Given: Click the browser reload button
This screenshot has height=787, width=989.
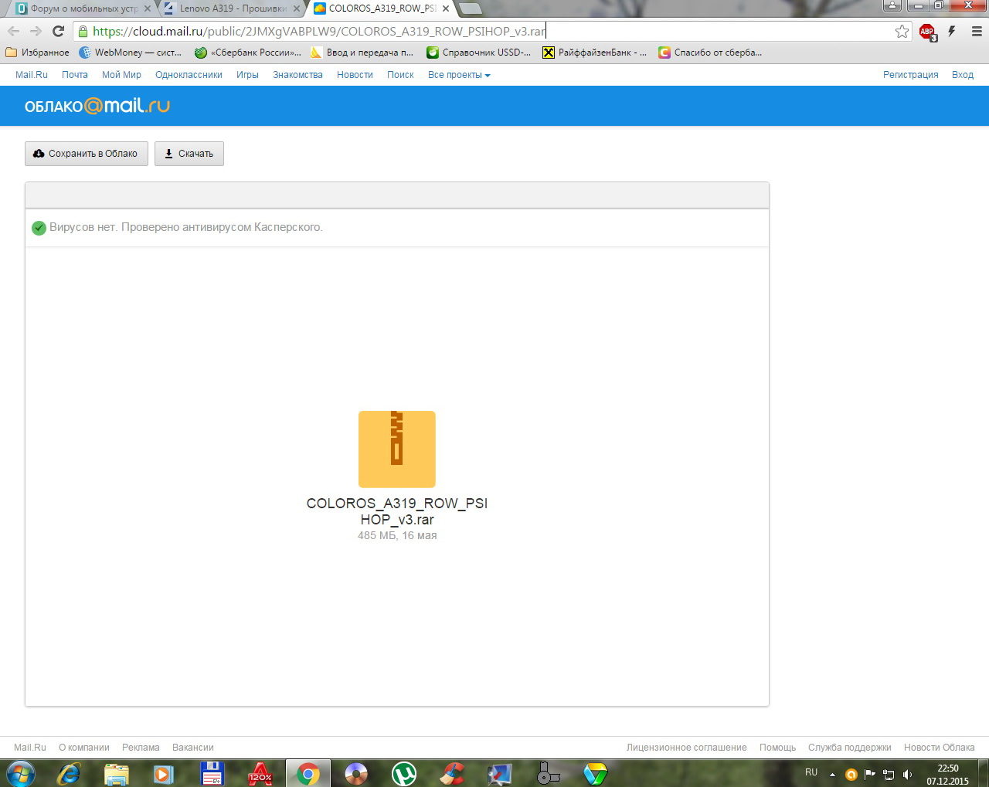Looking at the screenshot, I should pos(58,32).
